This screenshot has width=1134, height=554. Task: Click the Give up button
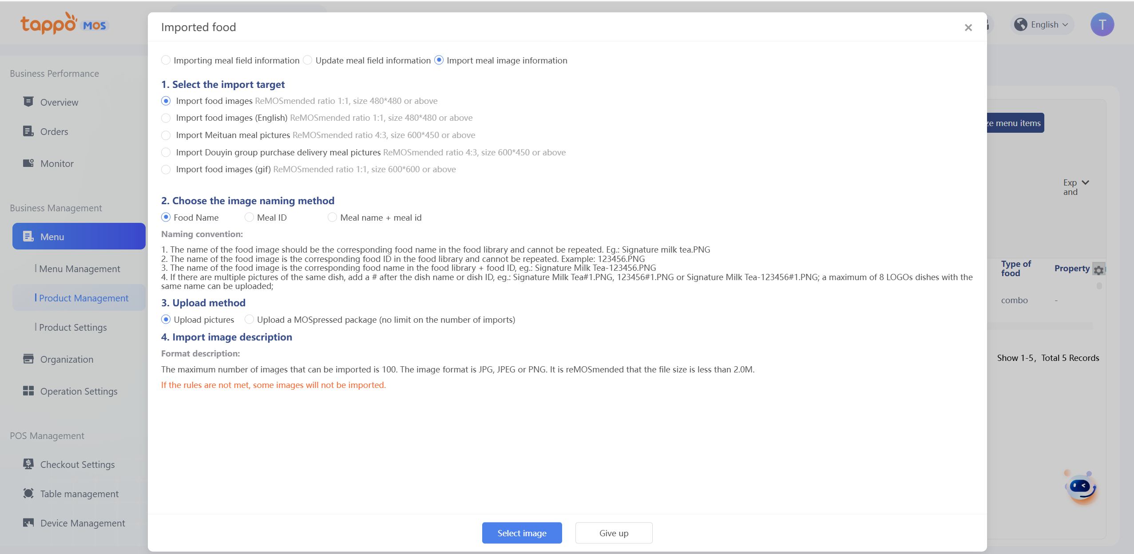pyautogui.click(x=614, y=533)
